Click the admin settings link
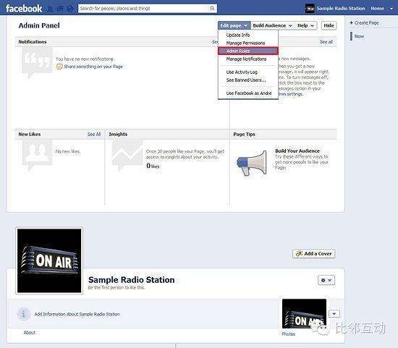 tap(290, 94)
